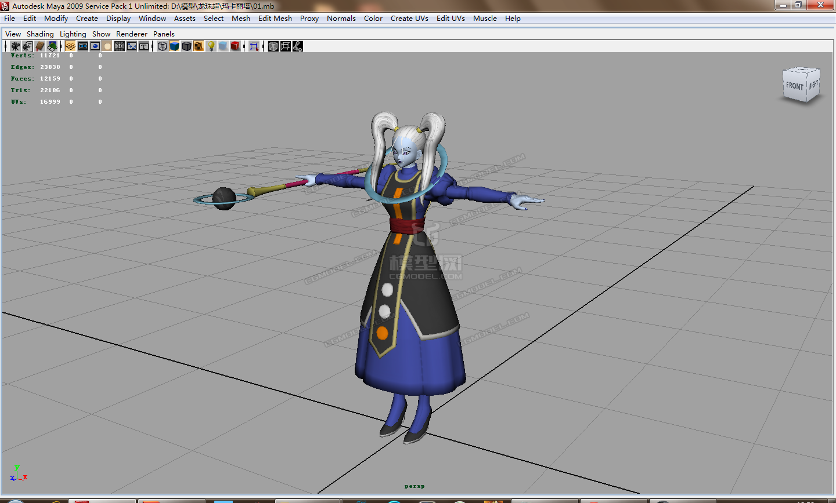836x503 pixels.
Task: Click the Select Camera icon
Action: (x=15, y=46)
